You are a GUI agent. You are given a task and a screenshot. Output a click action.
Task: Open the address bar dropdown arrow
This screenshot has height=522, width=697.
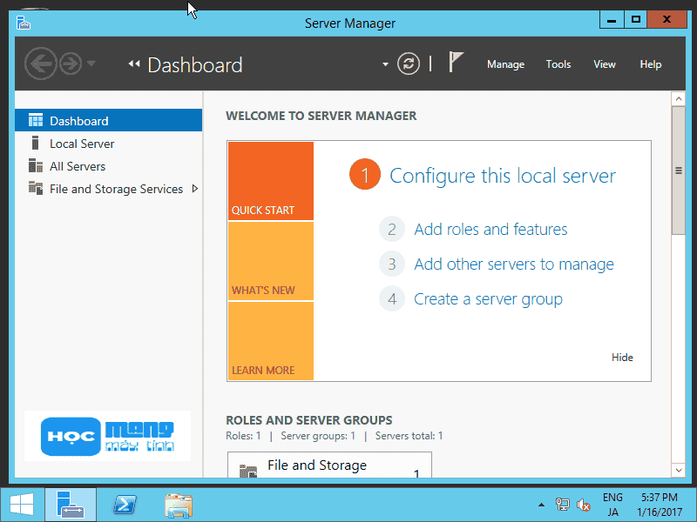click(385, 64)
